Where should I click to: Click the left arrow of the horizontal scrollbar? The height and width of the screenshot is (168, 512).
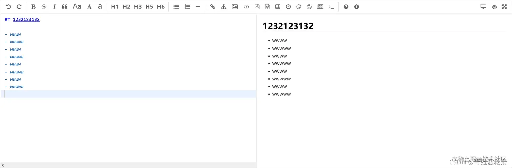tap(2, 165)
